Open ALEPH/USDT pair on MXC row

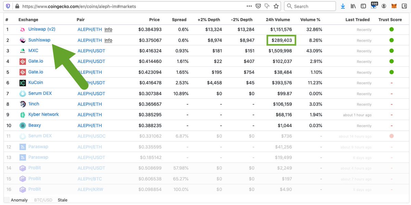pos(91,51)
